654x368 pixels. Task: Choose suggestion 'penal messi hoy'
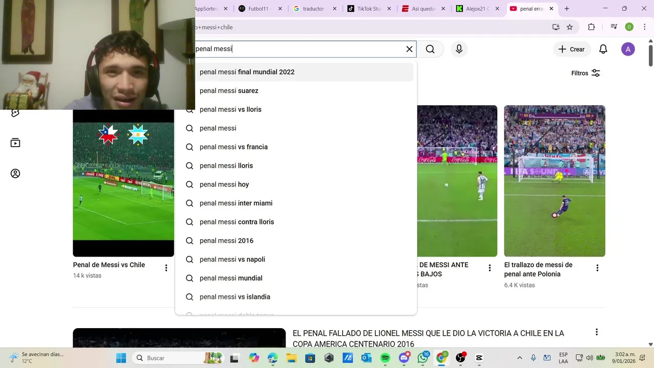296,185
